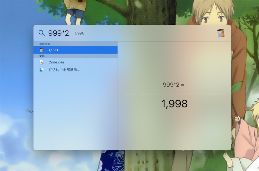Click the Cone.dae document icon
The image size is (259, 171).
[x=41, y=62]
